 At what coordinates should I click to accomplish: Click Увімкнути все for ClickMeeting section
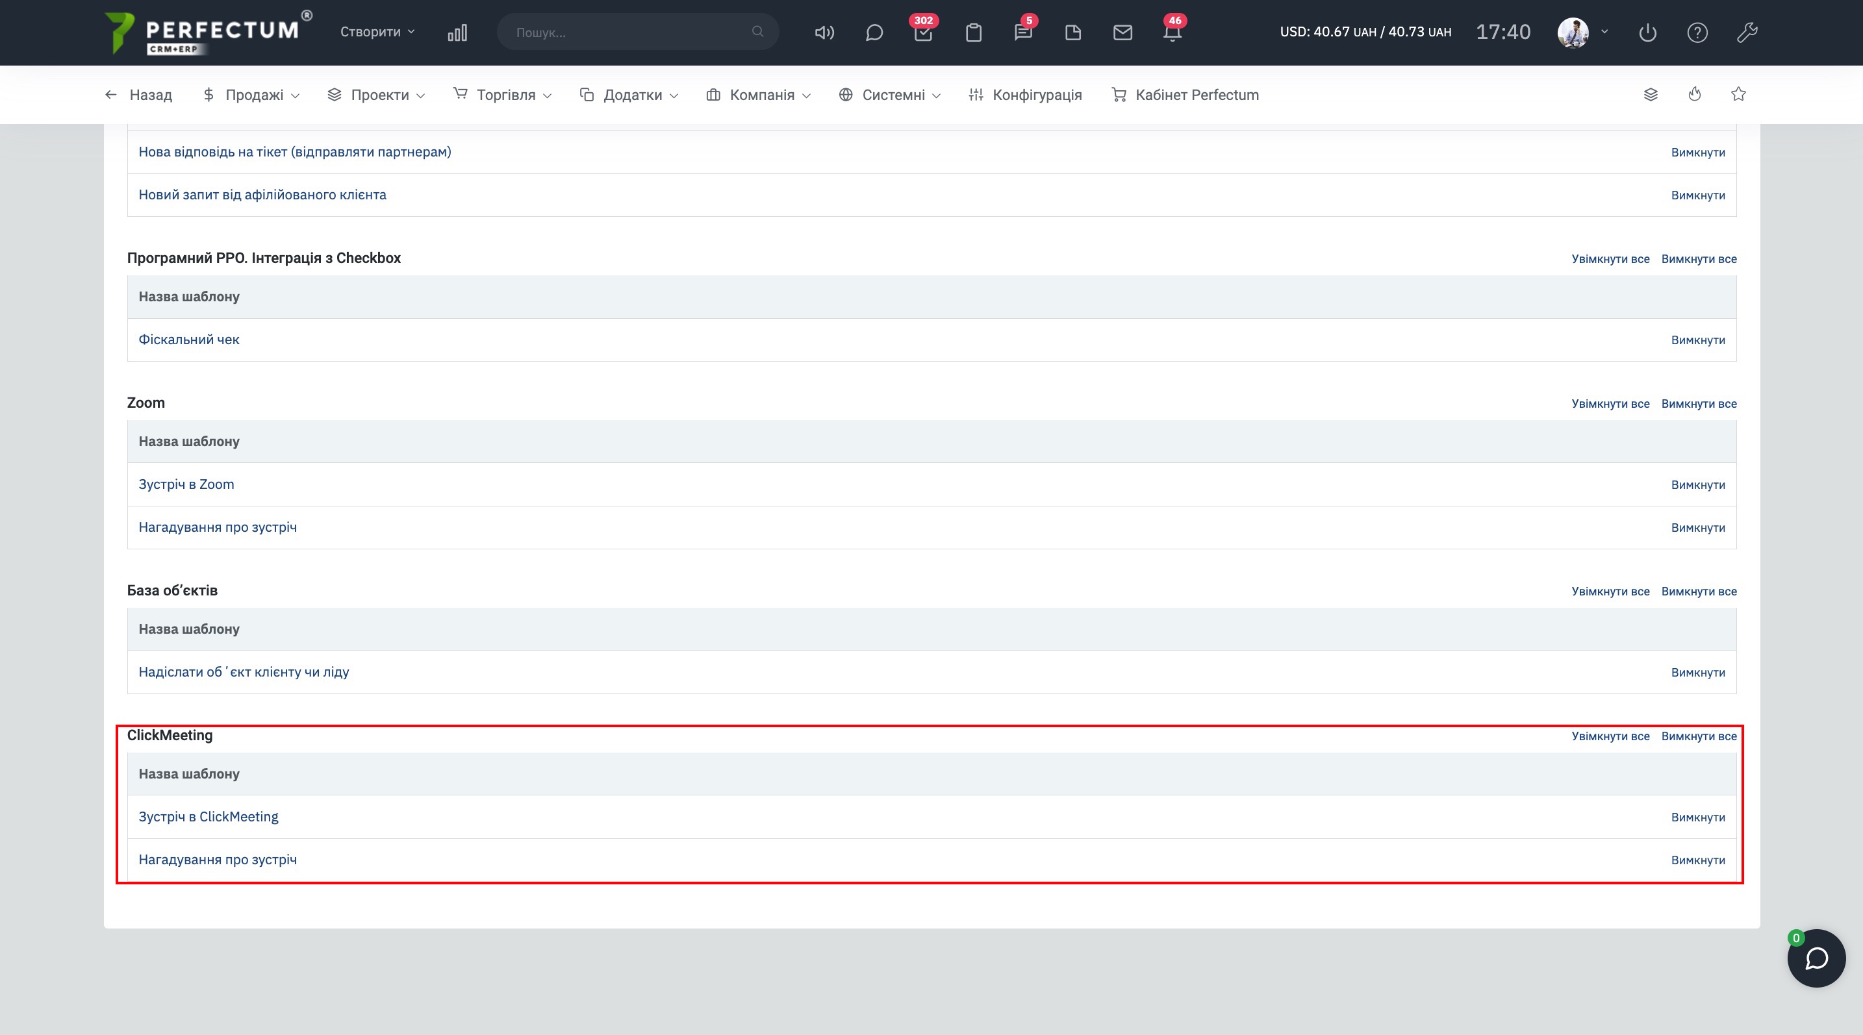pyautogui.click(x=1610, y=736)
